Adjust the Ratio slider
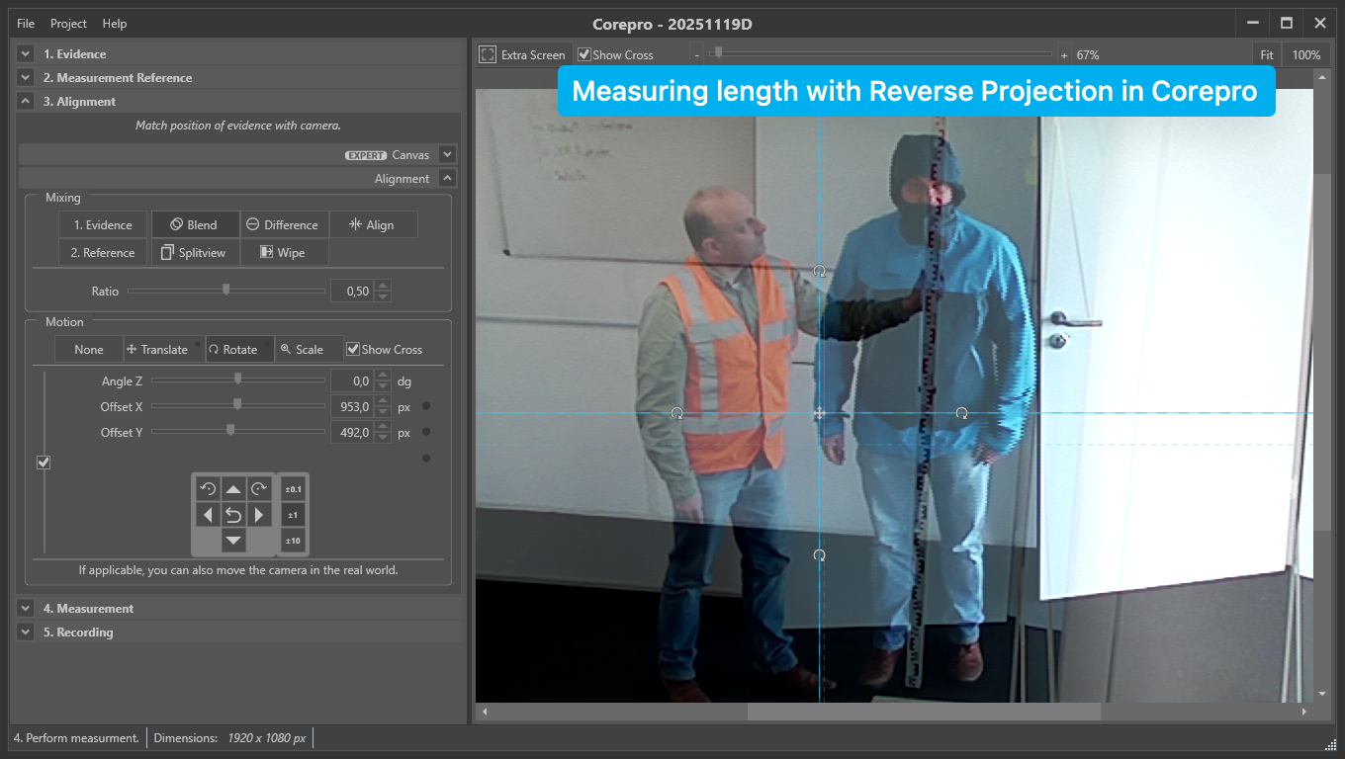The image size is (1345, 759). (x=225, y=291)
